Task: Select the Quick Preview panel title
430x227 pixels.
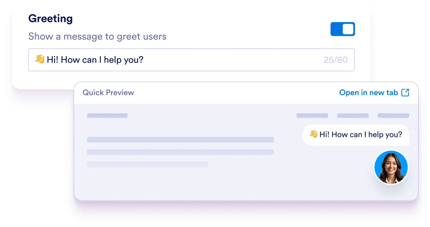Action: coord(108,93)
